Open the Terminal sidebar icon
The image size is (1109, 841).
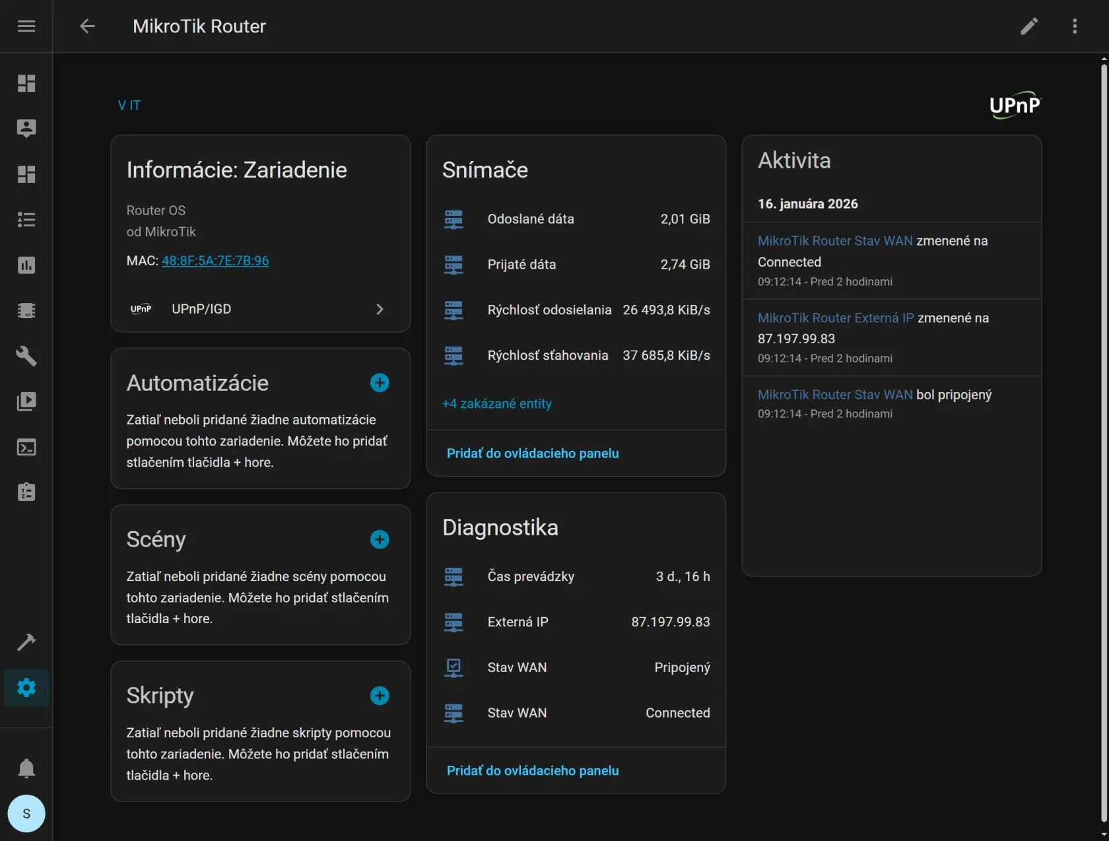pos(26,447)
